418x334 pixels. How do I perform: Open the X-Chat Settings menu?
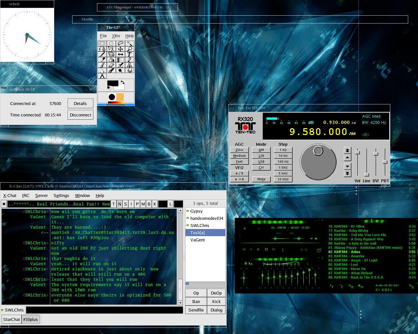[x=61, y=195]
